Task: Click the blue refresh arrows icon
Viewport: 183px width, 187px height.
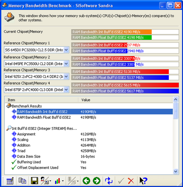Action: pos(109,181)
